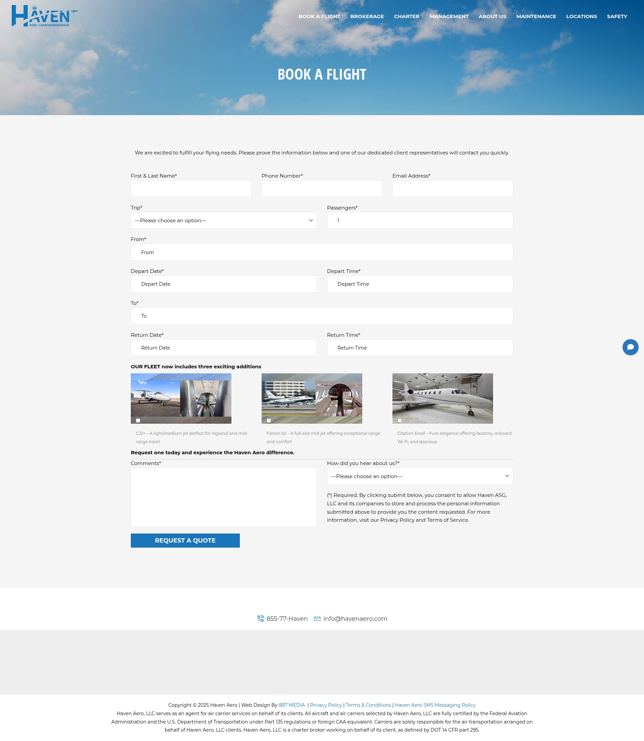Open the Safety menu item
Screen dimensions: 644x741
pyautogui.click(x=617, y=16)
